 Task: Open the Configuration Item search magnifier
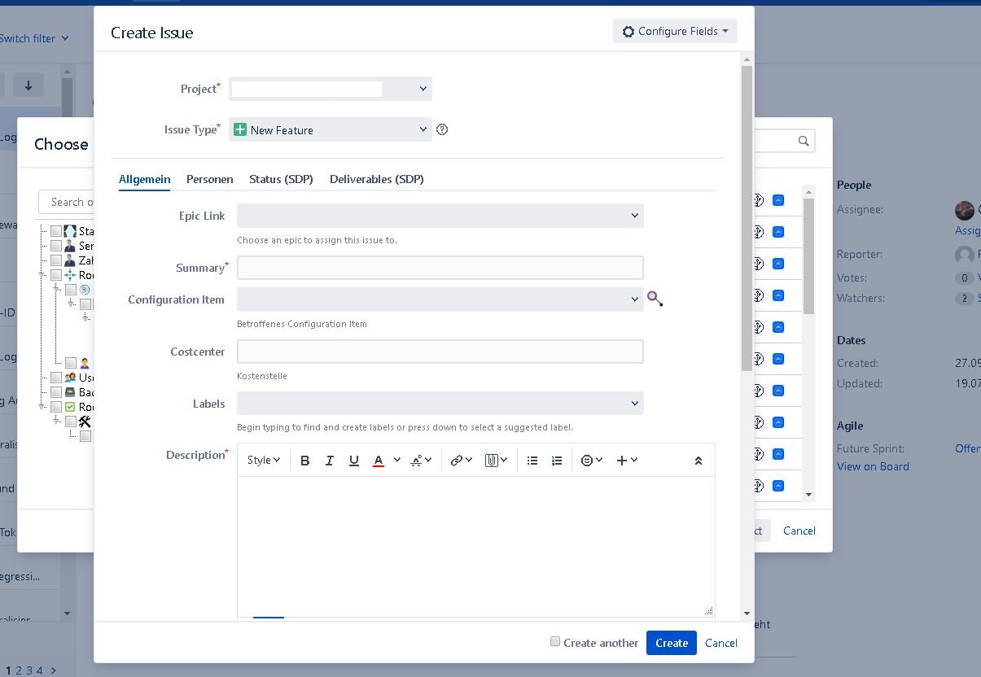(655, 299)
